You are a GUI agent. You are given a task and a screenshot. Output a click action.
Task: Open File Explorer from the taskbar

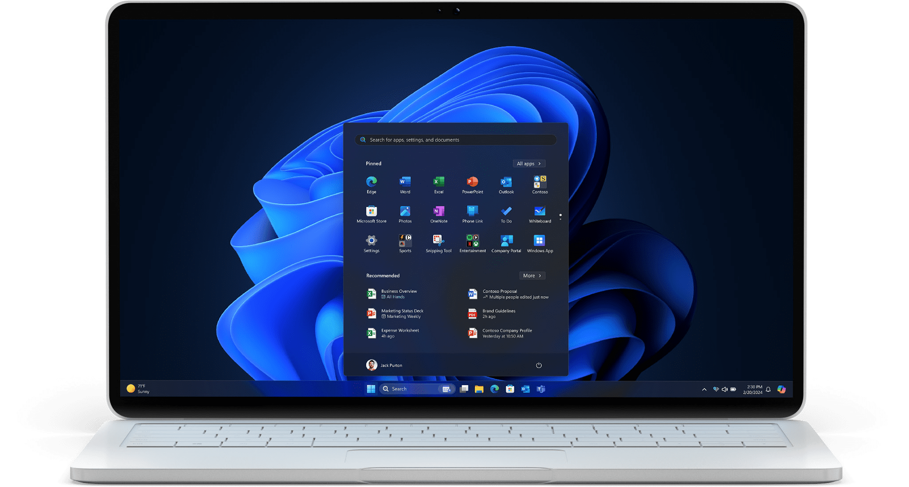point(479,389)
